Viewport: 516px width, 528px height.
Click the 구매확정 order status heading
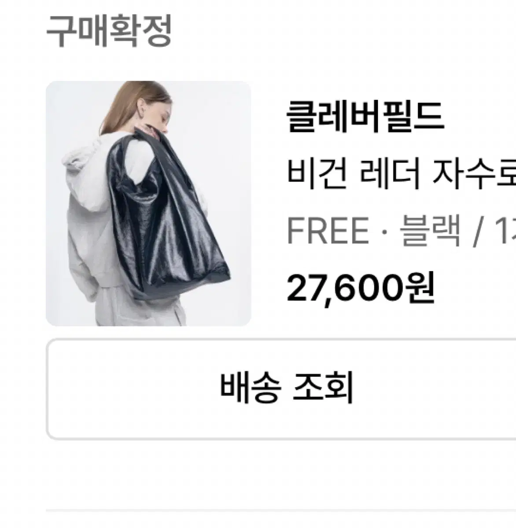(108, 31)
